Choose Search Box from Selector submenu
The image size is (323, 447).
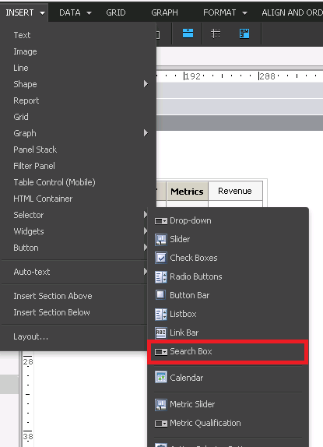click(228, 352)
